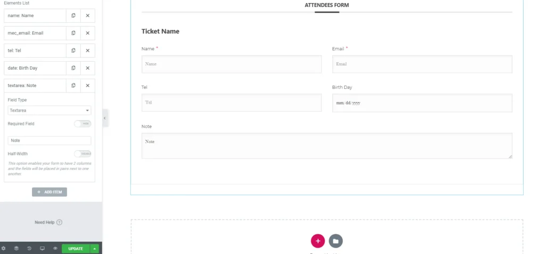The width and height of the screenshot is (545, 254).
Task: Focus the Note textarea in the form
Action: coord(327,146)
